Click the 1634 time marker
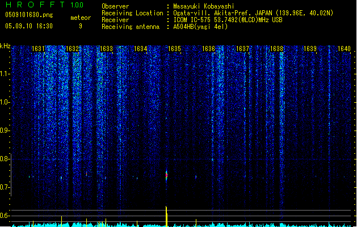The image size is (357, 227). tap(140, 49)
